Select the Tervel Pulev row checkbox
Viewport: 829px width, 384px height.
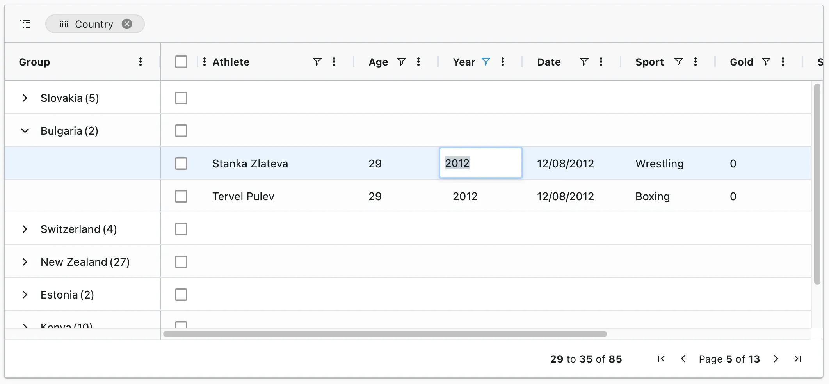click(x=181, y=196)
